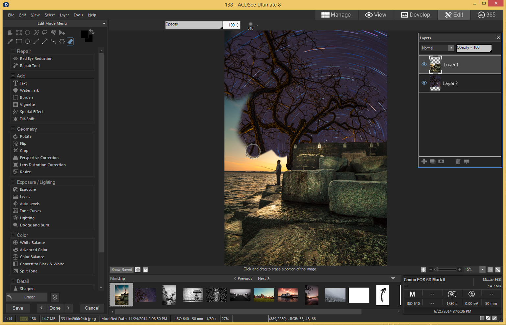Go to Previous image in filmstrip
This screenshot has height=325, width=506.
click(x=243, y=278)
